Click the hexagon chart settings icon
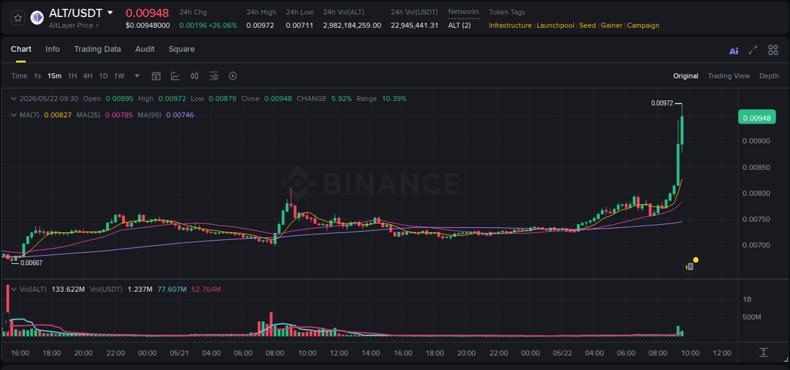The height and width of the screenshot is (370, 790). (233, 76)
